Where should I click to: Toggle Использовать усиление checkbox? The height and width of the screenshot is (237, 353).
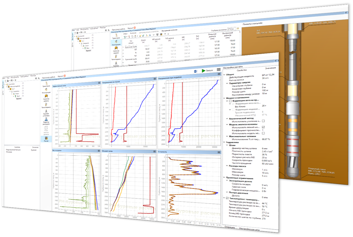coord(263,121)
